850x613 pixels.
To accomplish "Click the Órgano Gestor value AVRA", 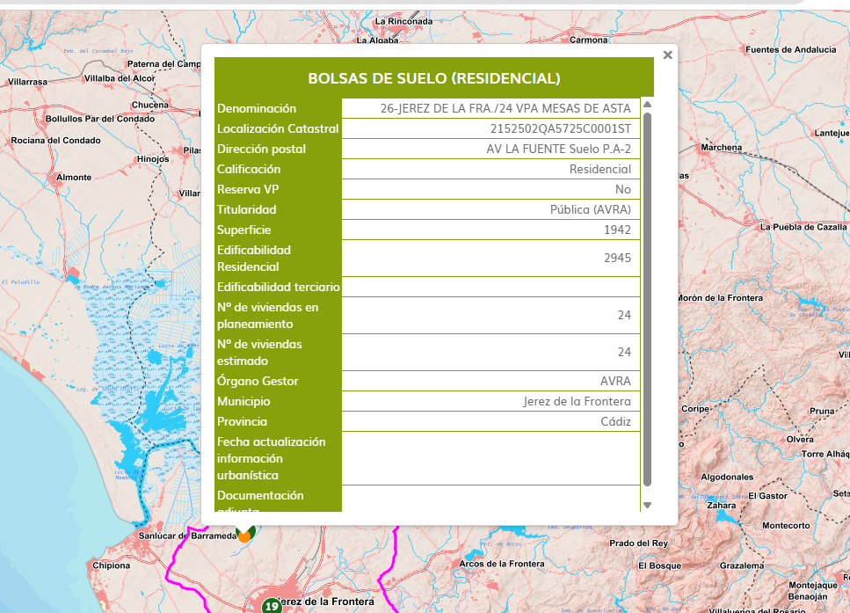I will tap(615, 382).
